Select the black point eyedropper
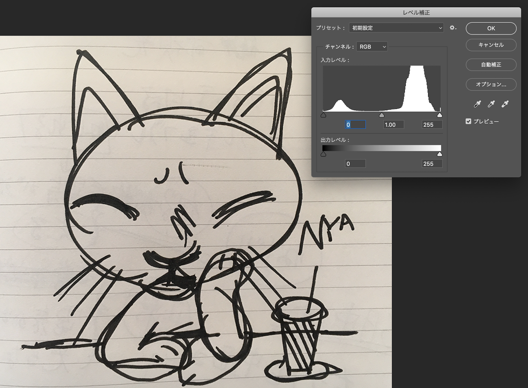Viewport: 528px width, 388px height. pyautogui.click(x=478, y=104)
